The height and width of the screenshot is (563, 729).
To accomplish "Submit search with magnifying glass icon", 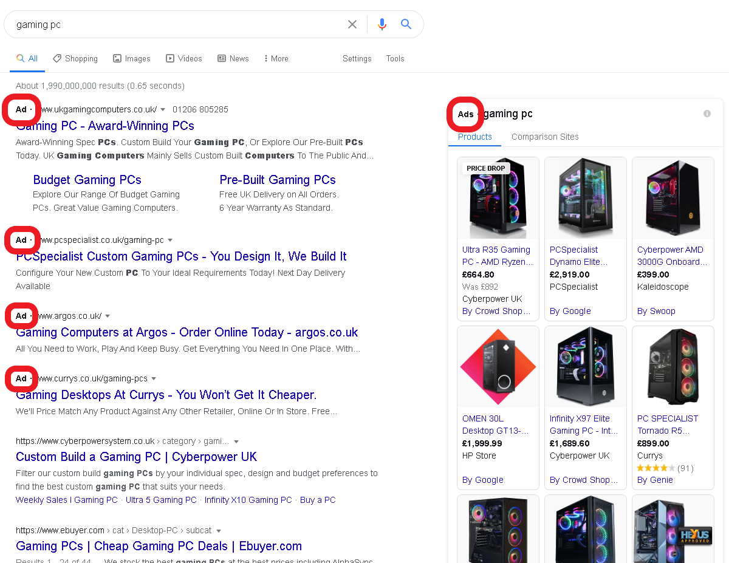I will [x=406, y=24].
